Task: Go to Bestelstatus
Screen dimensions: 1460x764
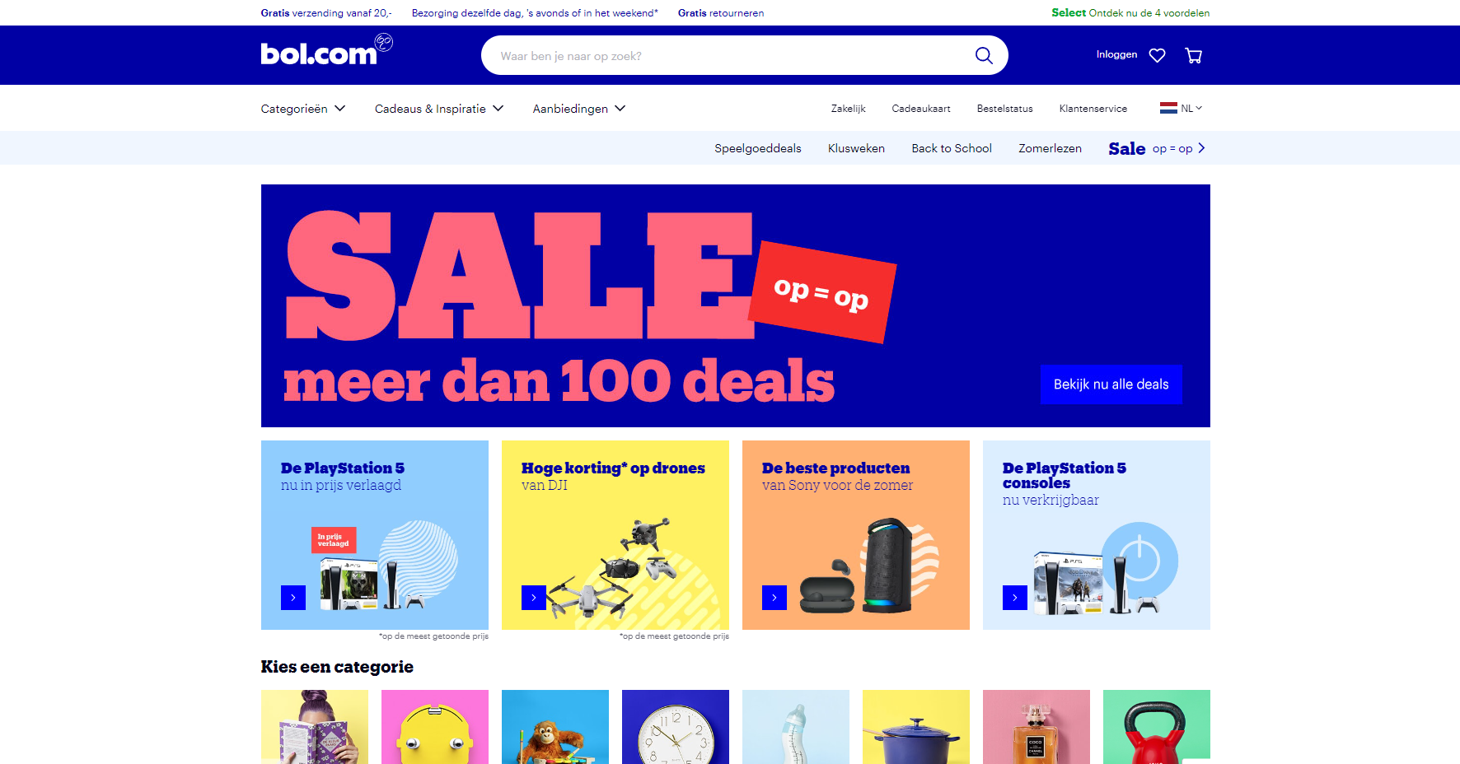Action: (1004, 109)
